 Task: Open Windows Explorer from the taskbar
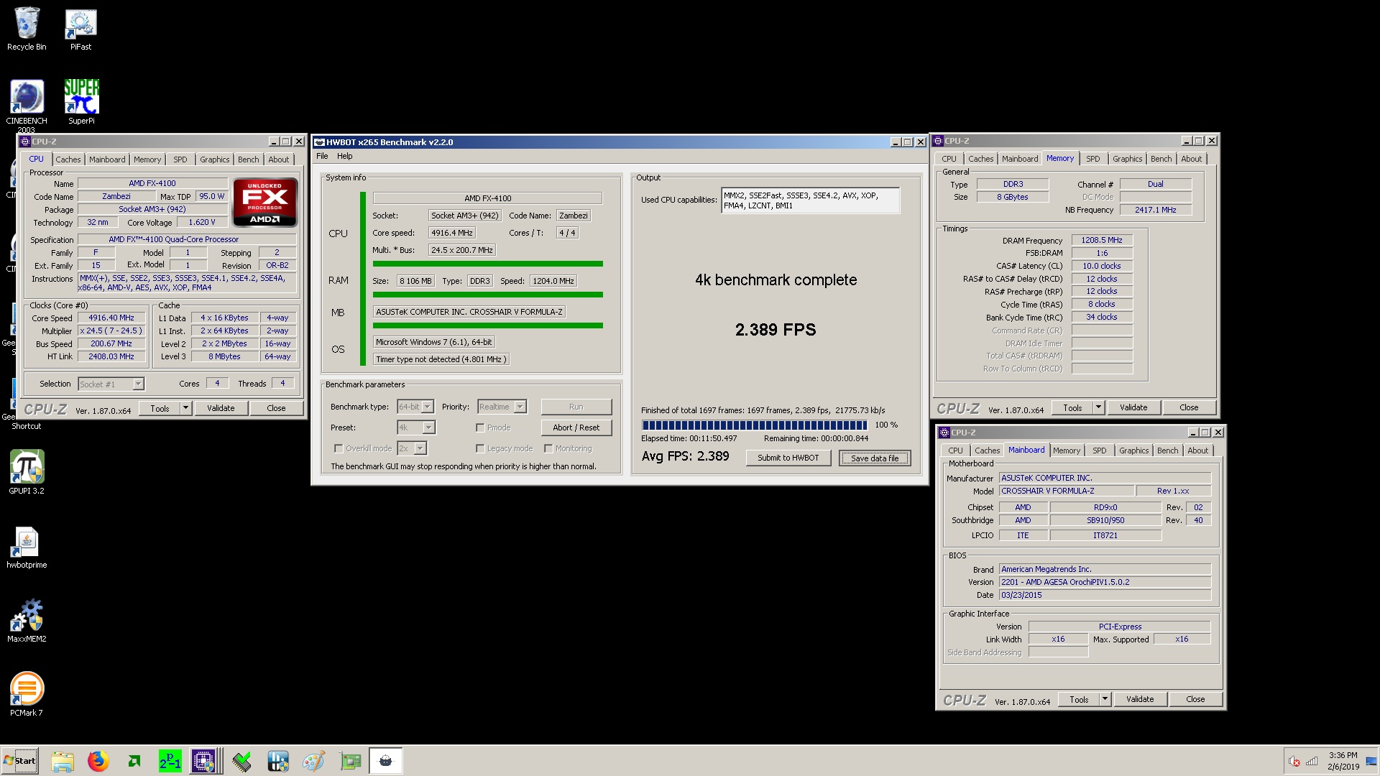63,761
